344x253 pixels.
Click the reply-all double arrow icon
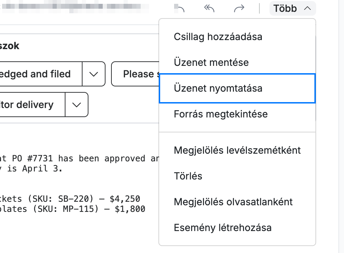[x=209, y=8]
